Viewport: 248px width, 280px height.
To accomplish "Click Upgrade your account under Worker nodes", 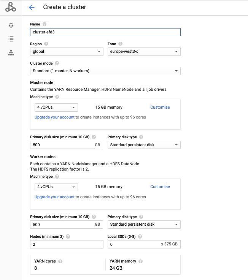I will [x=54, y=197].
